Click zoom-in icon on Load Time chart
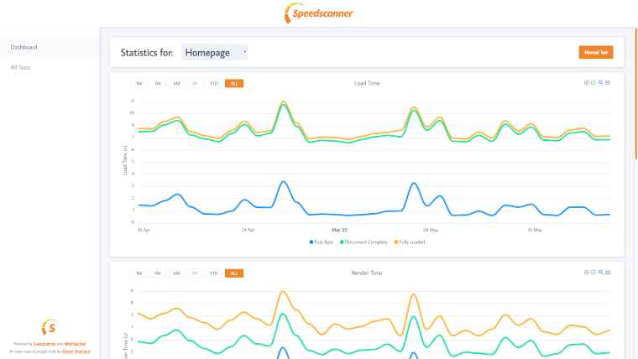The width and height of the screenshot is (638, 359). pyautogui.click(x=586, y=82)
